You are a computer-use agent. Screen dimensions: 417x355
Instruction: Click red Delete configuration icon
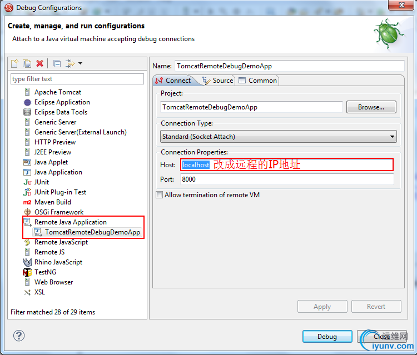(x=39, y=63)
